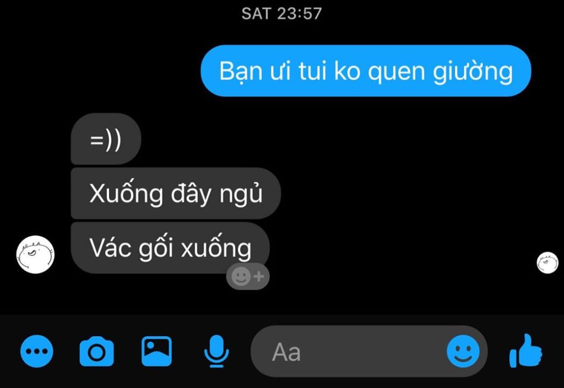Click the word "giường" in the blue bubble
This screenshot has height=388, width=564.
click(473, 72)
